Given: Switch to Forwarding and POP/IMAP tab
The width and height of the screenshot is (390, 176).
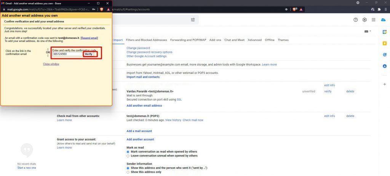Looking at the screenshot, I should click(188, 40).
